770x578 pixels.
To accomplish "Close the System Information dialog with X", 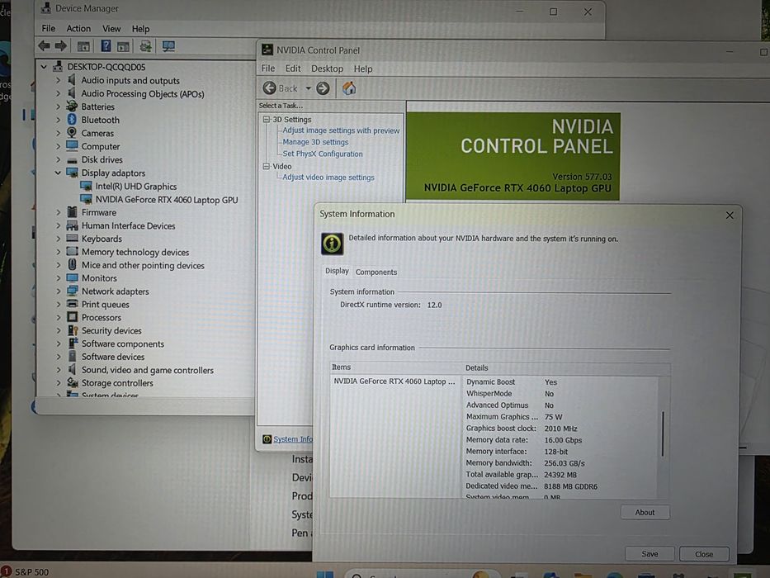I will coord(730,216).
